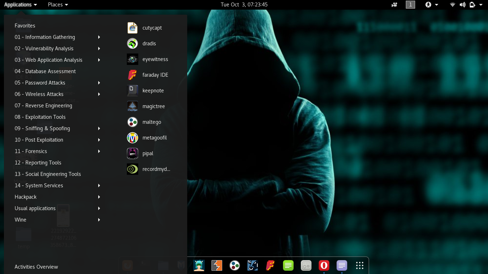The width and height of the screenshot is (488, 274).
Task: Click the workspace indicator 1
Action: (x=410, y=5)
